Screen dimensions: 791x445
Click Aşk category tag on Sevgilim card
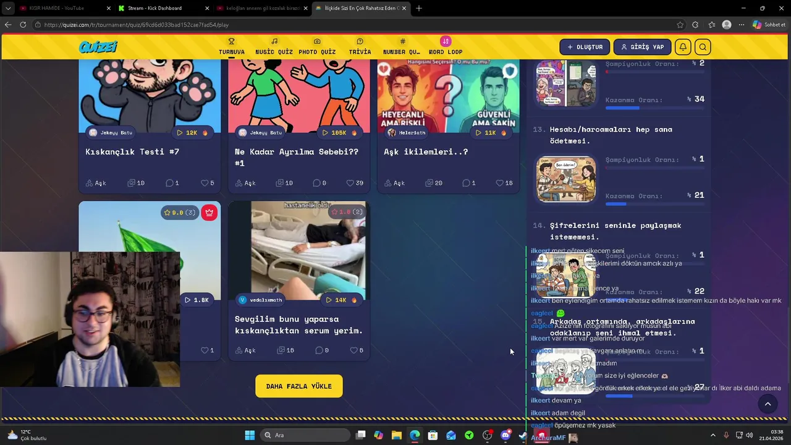point(245,350)
